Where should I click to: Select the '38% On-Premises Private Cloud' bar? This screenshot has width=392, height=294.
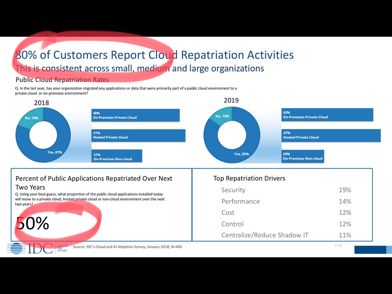pyautogui.click(x=135, y=115)
